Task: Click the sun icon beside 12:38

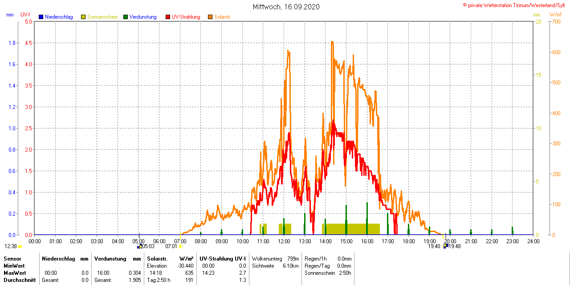Action: (20, 246)
